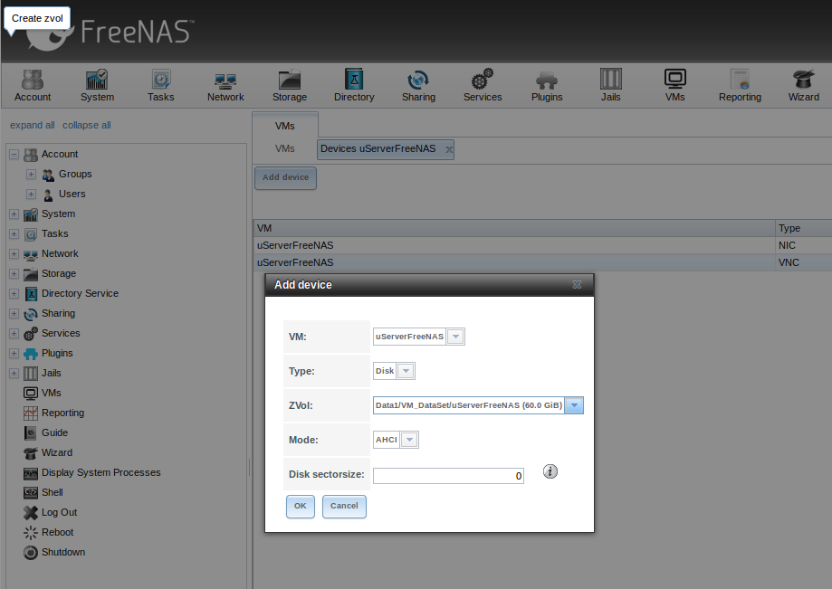Expand the Services tree node
Screen dimensions: 832x589
point(14,334)
